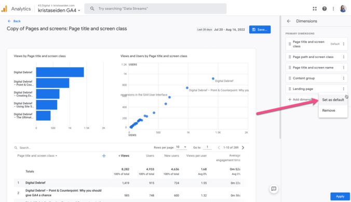
Task: Select Set as default menu option
Action: tap(333, 100)
